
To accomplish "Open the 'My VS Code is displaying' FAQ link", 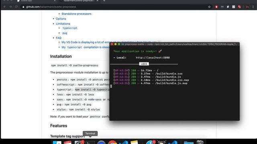I will pos(86,42).
